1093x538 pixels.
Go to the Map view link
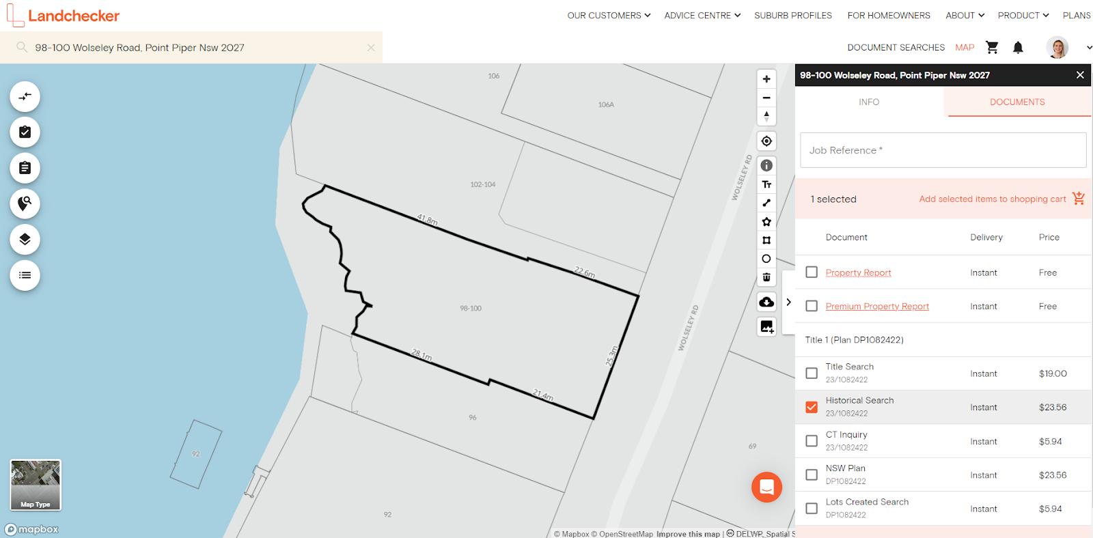965,47
